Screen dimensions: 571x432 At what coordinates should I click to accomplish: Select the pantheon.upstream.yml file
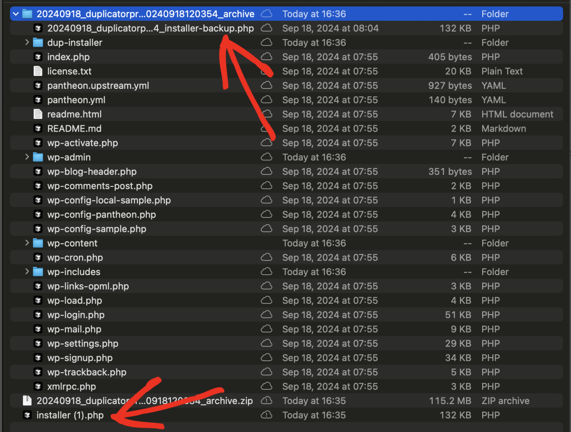pos(98,86)
